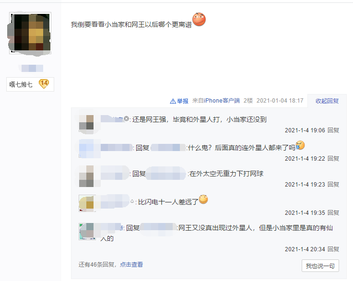Reply to the 20:34 comment
353x281 pixels.
coord(333,249)
